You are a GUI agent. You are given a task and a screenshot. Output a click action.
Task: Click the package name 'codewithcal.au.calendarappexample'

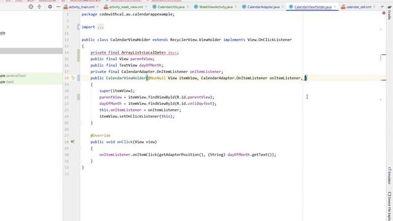click(136, 14)
